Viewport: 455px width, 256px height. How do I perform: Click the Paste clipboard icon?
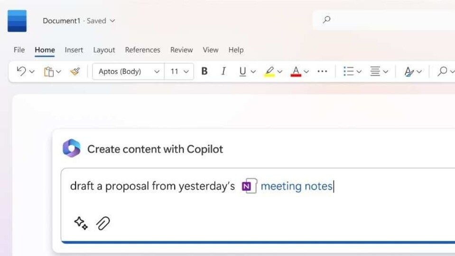click(x=49, y=72)
